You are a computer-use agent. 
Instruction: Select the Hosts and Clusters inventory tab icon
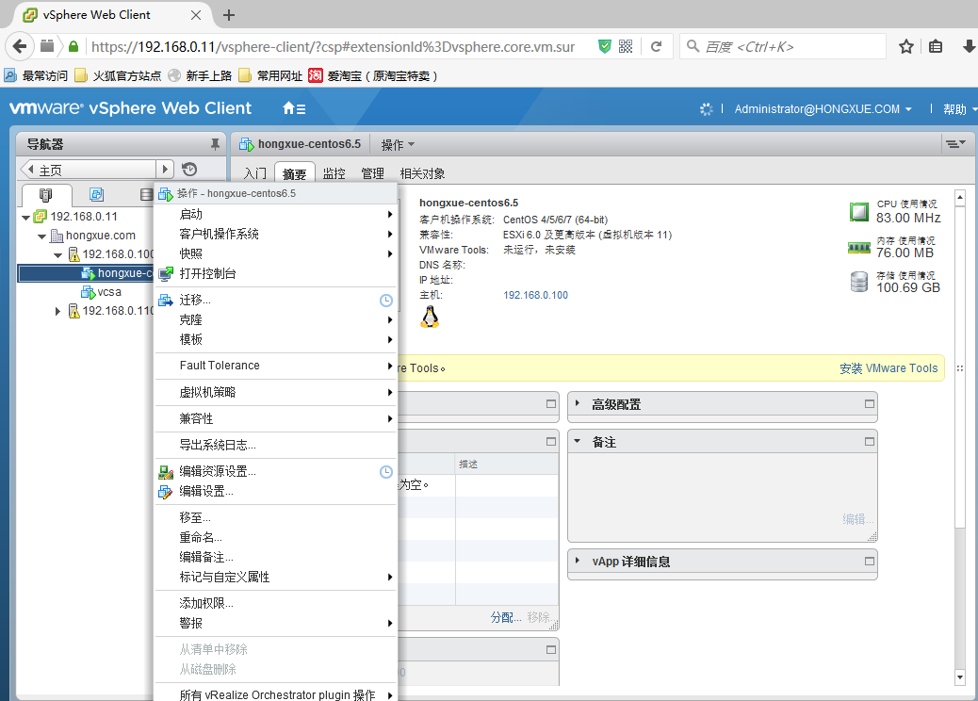[x=45, y=195]
